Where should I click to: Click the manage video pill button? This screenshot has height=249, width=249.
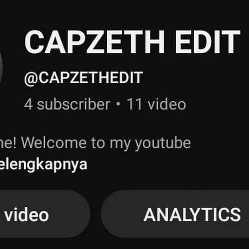45,214
